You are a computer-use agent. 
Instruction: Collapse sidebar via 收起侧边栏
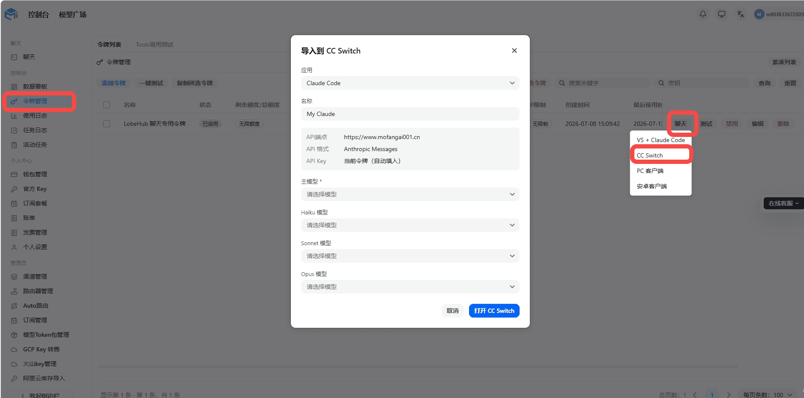[40, 395]
